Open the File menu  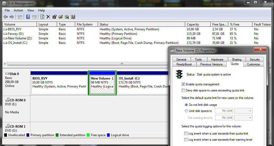pos(7,10)
